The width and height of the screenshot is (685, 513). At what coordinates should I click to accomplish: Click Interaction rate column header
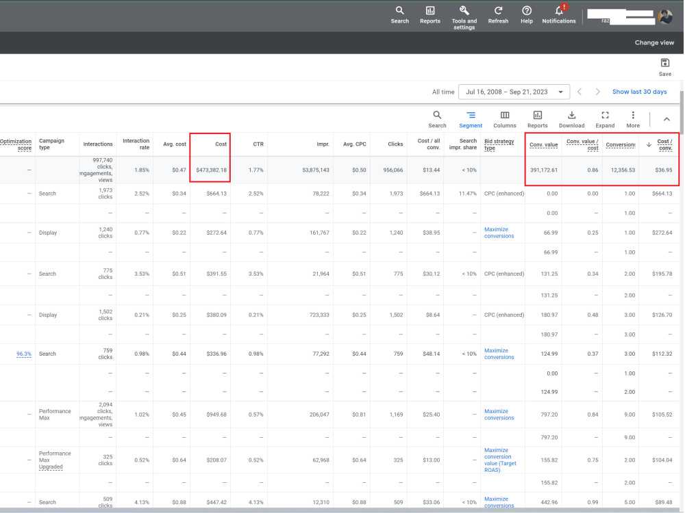tap(136, 144)
